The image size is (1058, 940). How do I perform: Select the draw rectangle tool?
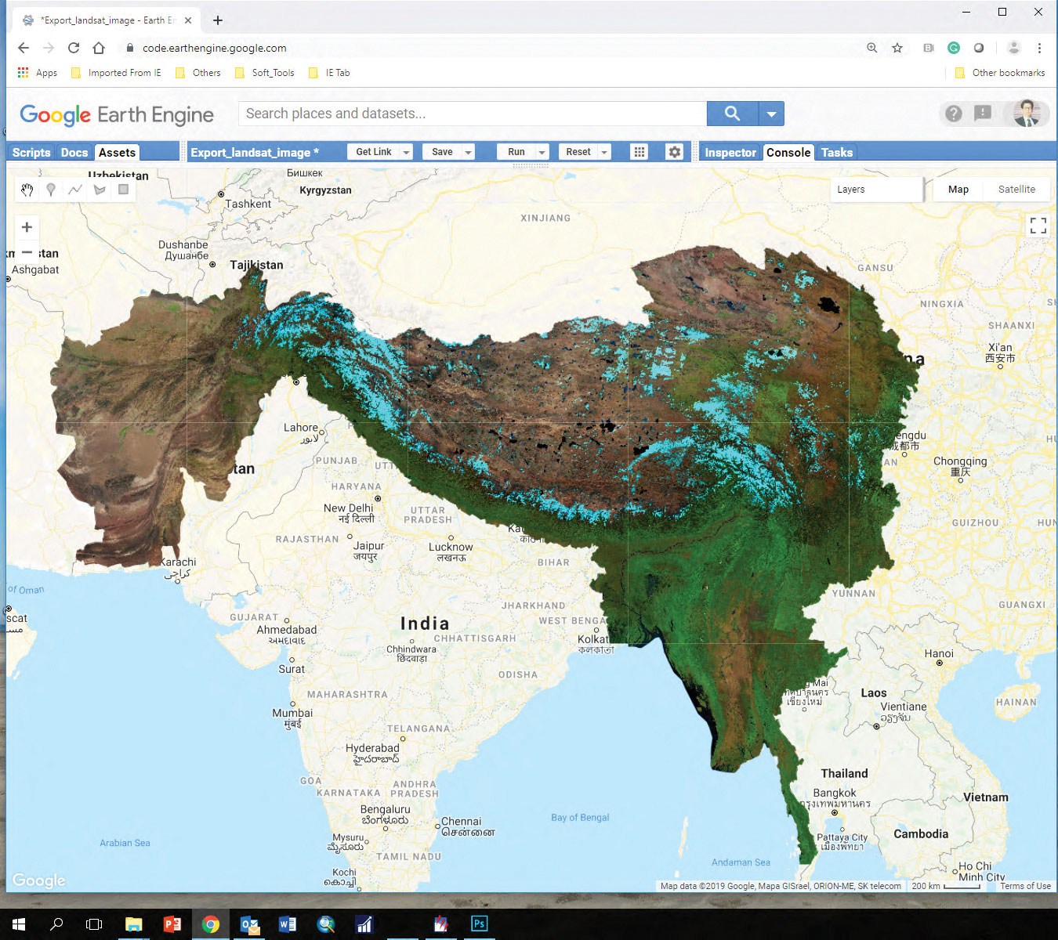[x=123, y=190]
